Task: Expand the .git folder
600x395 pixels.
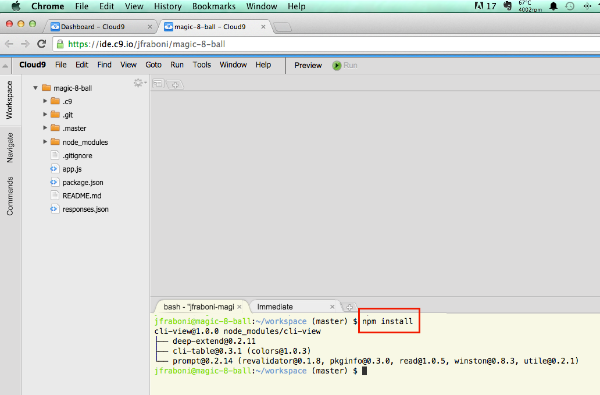Action: pyautogui.click(x=45, y=115)
